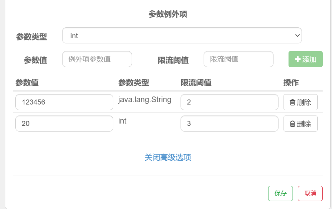Click the 操作 column header
Viewport: 332px width, 209px height.
(291, 82)
